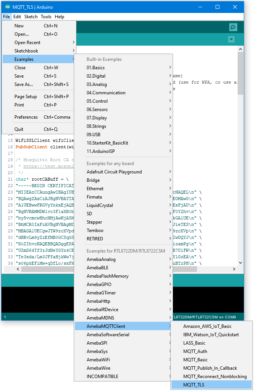Open 11.ArduinoISP submenu
This screenshot has width=254, height=391.
point(123,151)
